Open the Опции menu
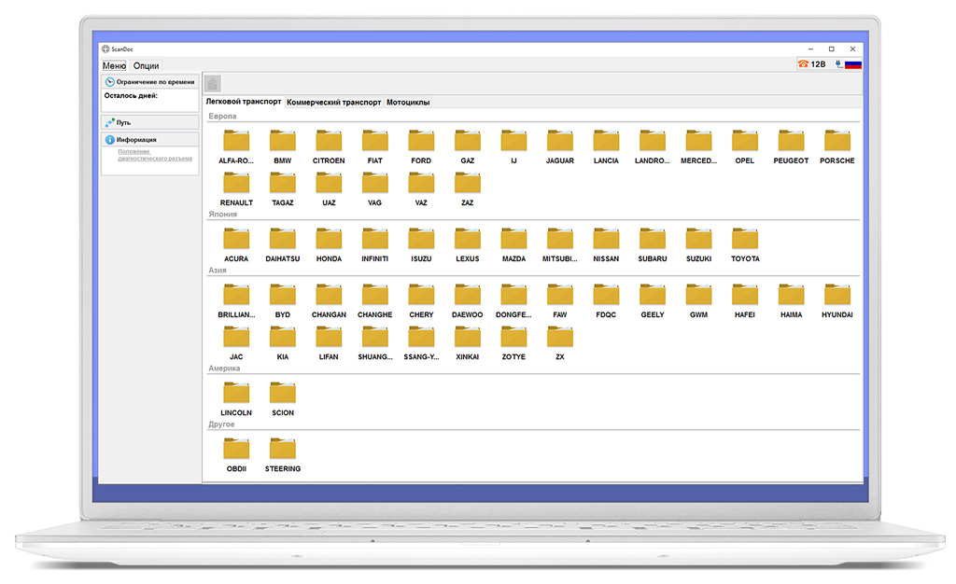Viewport: 956px width, 584px height. (146, 65)
